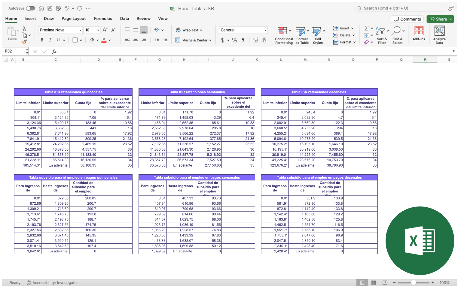461x289 pixels.
Task: Click the green Share button
Action: coord(440,19)
